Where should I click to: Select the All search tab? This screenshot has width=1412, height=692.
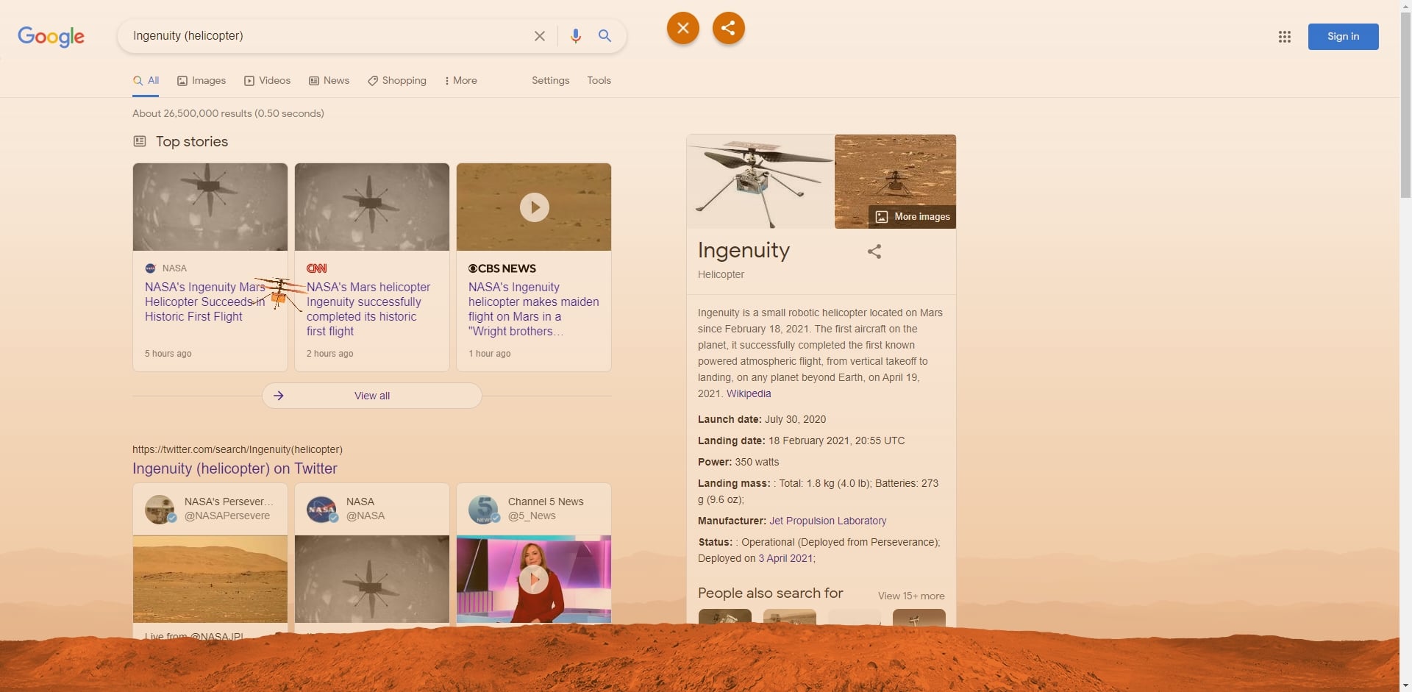pos(146,81)
